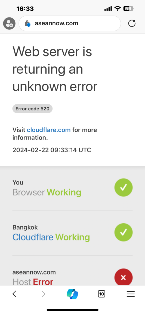This screenshot has height=314, width=145.
Task: Tap the profile avatar icon
Action: [x=9, y=23]
